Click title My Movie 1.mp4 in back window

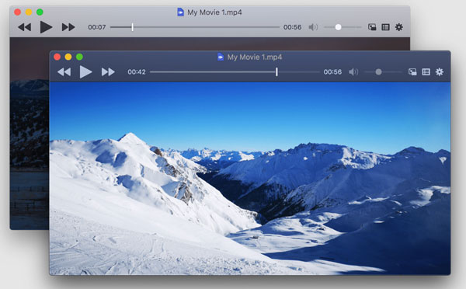(214, 12)
